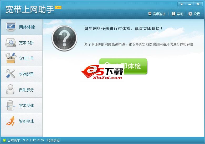The width and height of the screenshot is (205, 144).
Task: Open the 自助服务 user icon
Action: (x=10, y=89)
